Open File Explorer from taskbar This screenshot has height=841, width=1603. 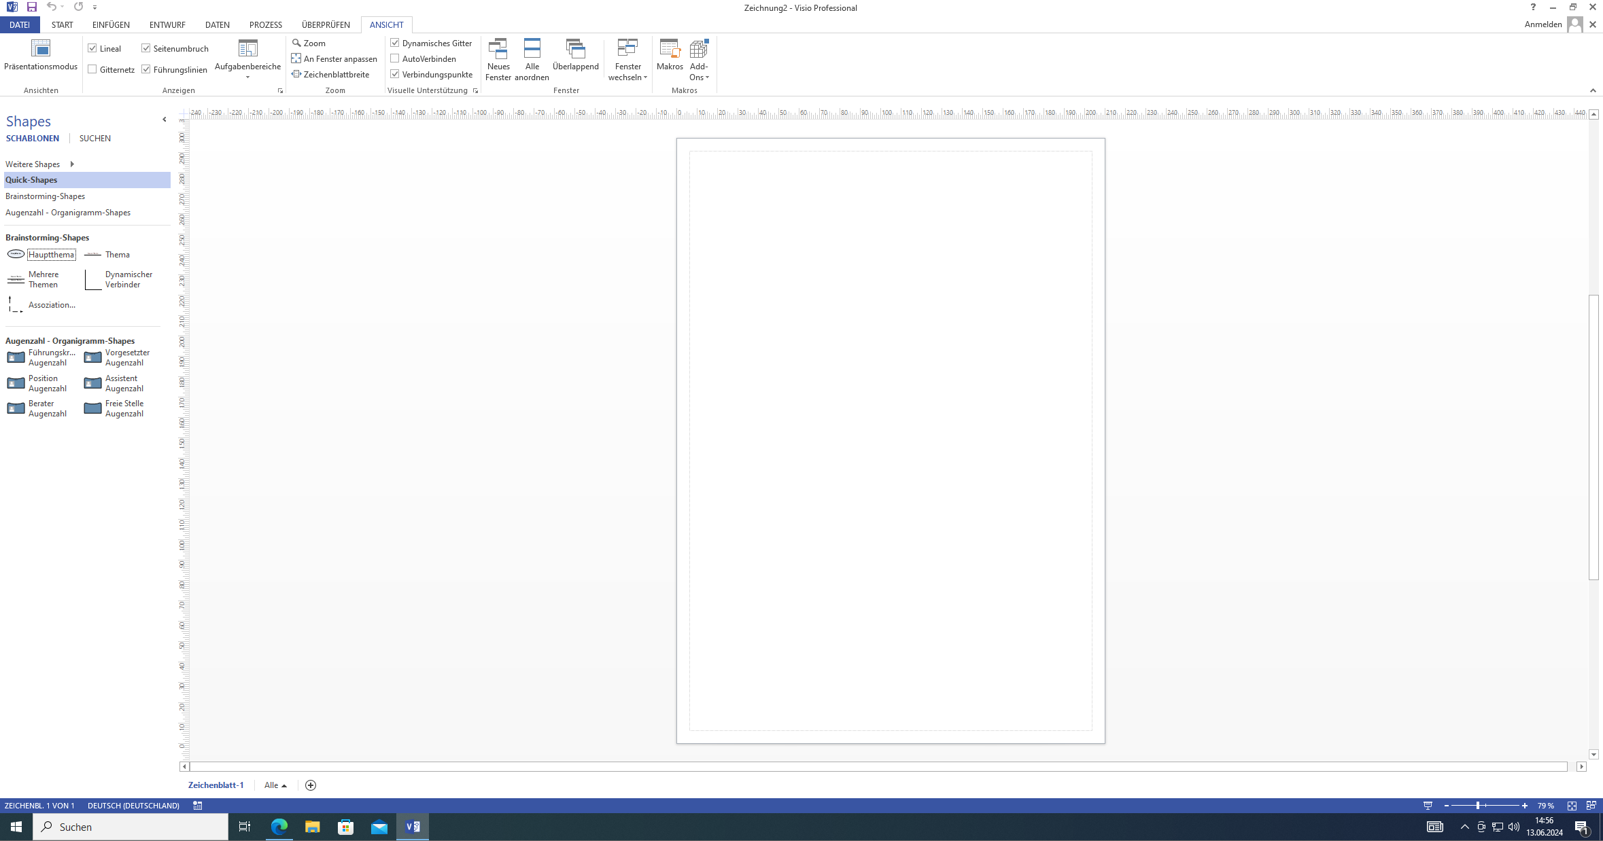313,827
